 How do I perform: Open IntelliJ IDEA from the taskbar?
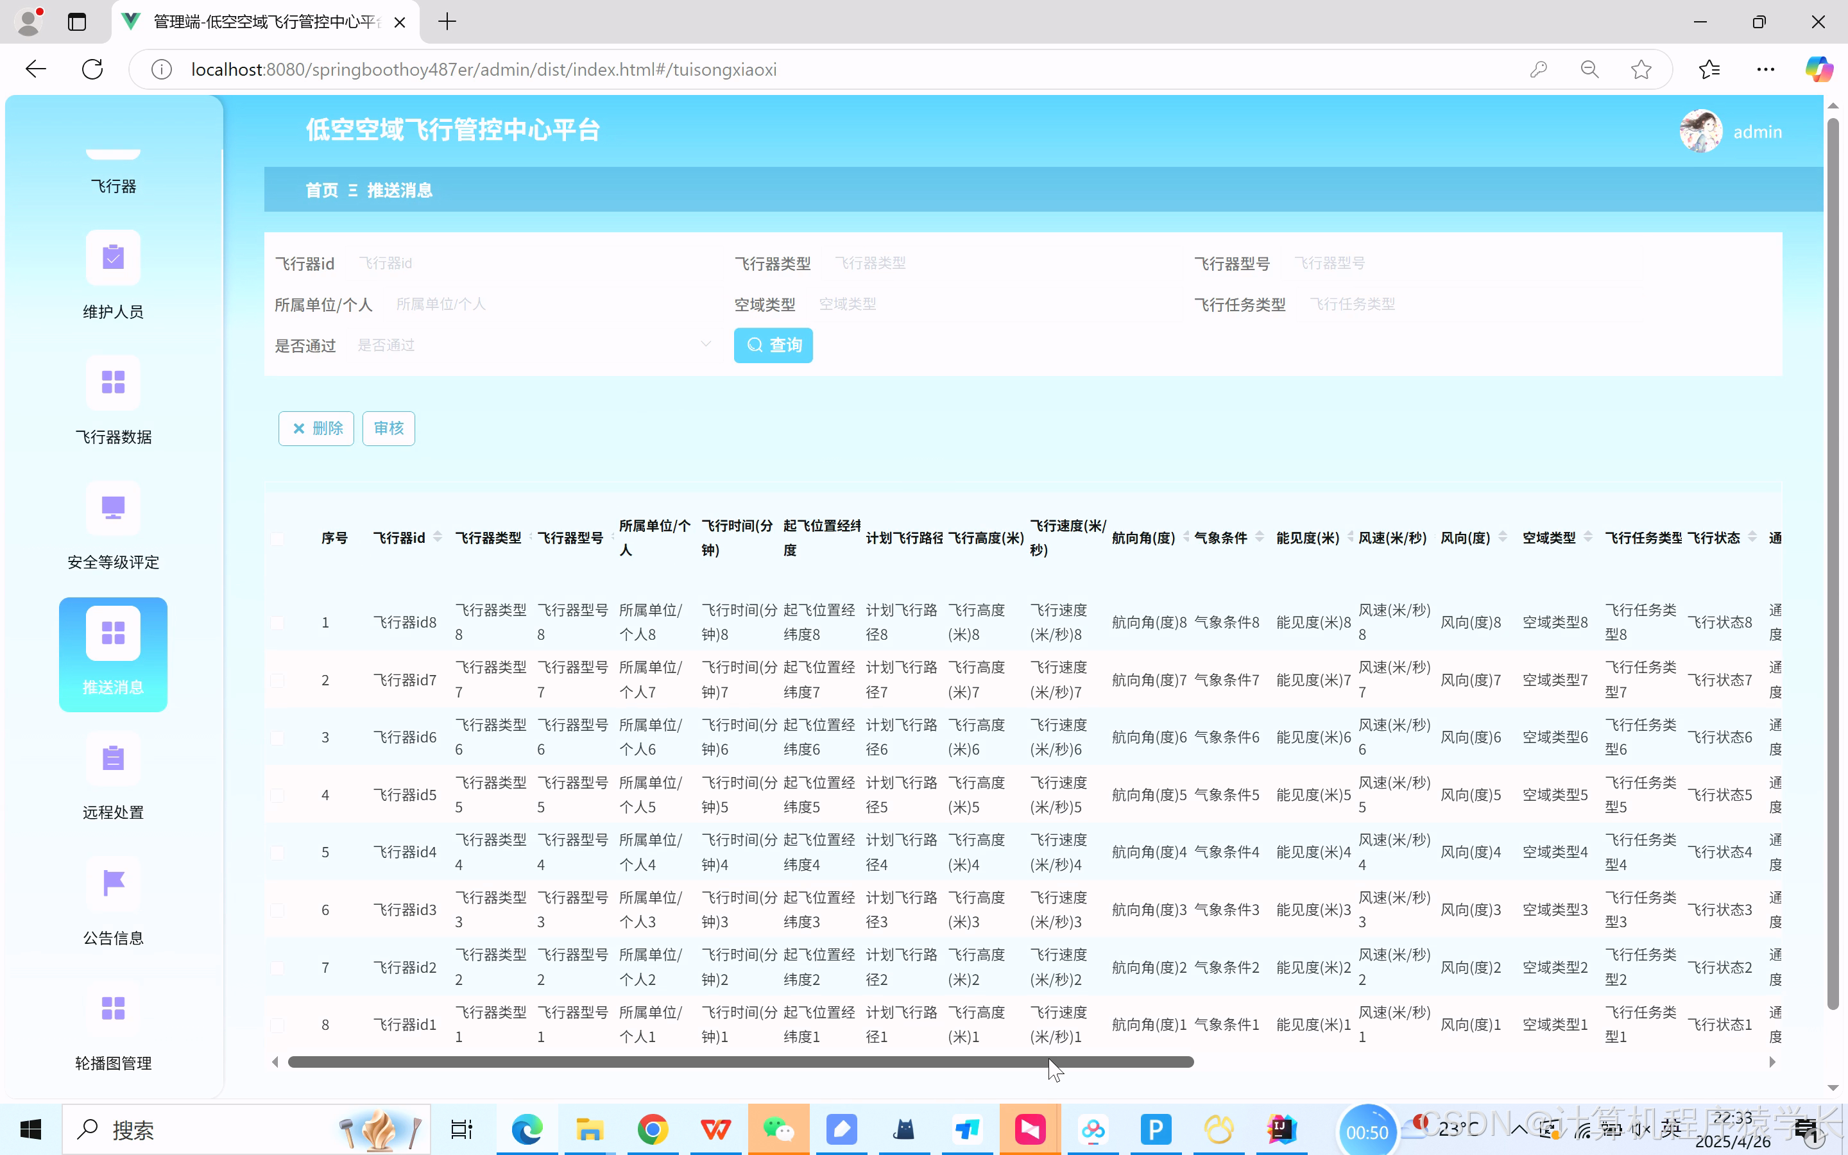[x=1281, y=1129]
